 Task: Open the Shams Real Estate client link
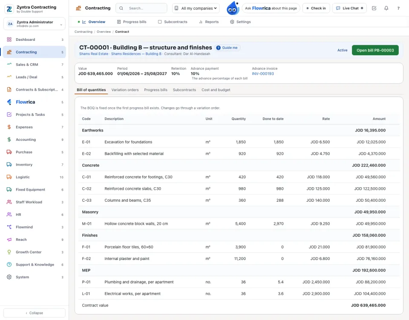[x=94, y=54]
